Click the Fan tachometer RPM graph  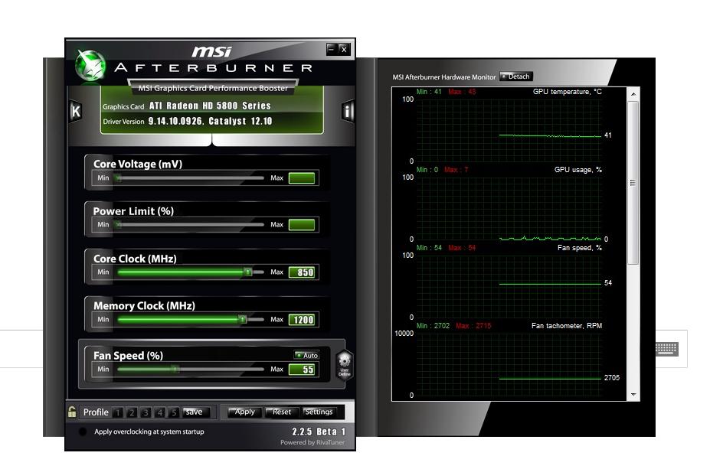coord(509,364)
